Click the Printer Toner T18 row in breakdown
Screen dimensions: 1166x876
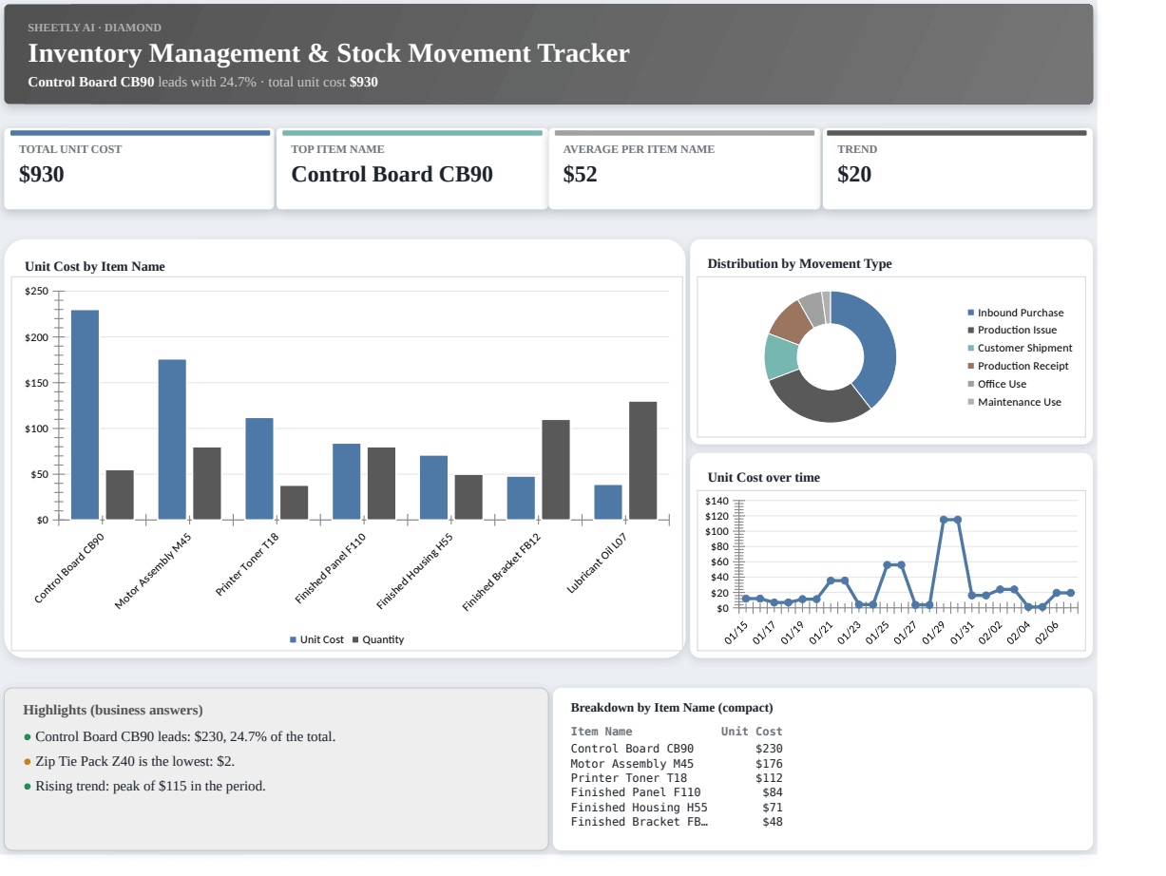pyautogui.click(x=677, y=778)
